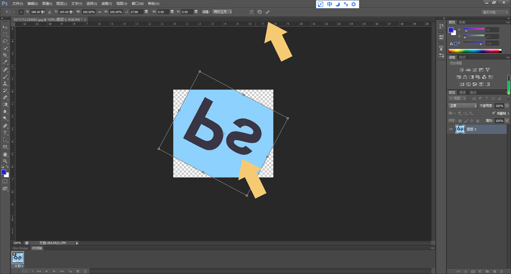Select the Clone Stamp tool

click(x=5, y=84)
